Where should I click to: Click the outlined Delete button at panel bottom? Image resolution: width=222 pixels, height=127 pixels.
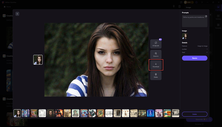tap(195, 114)
